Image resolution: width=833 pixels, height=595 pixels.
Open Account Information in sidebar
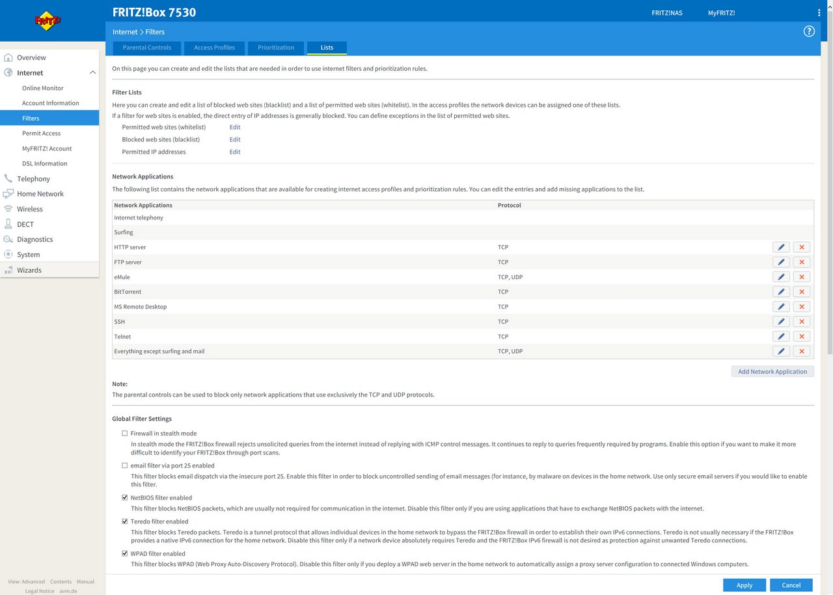[x=50, y=103]
